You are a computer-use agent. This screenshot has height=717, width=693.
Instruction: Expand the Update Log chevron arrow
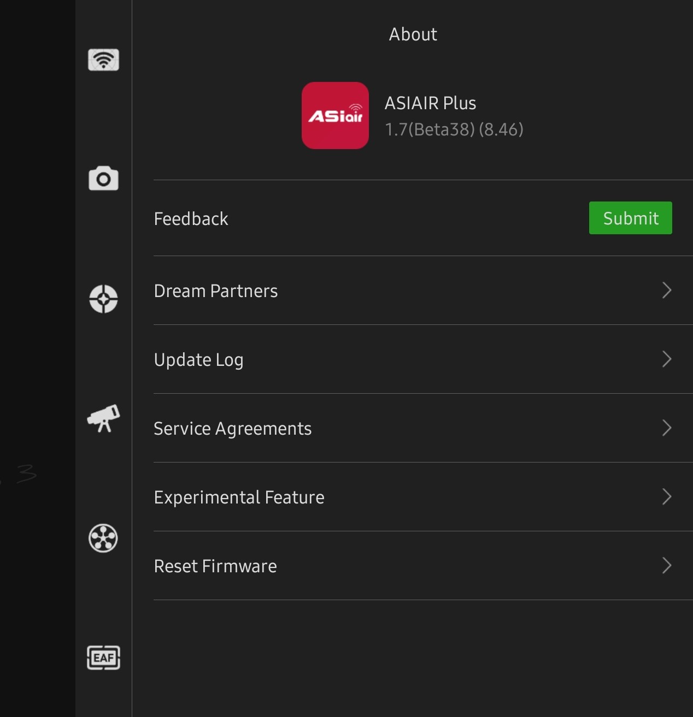(x=666, y=359)
